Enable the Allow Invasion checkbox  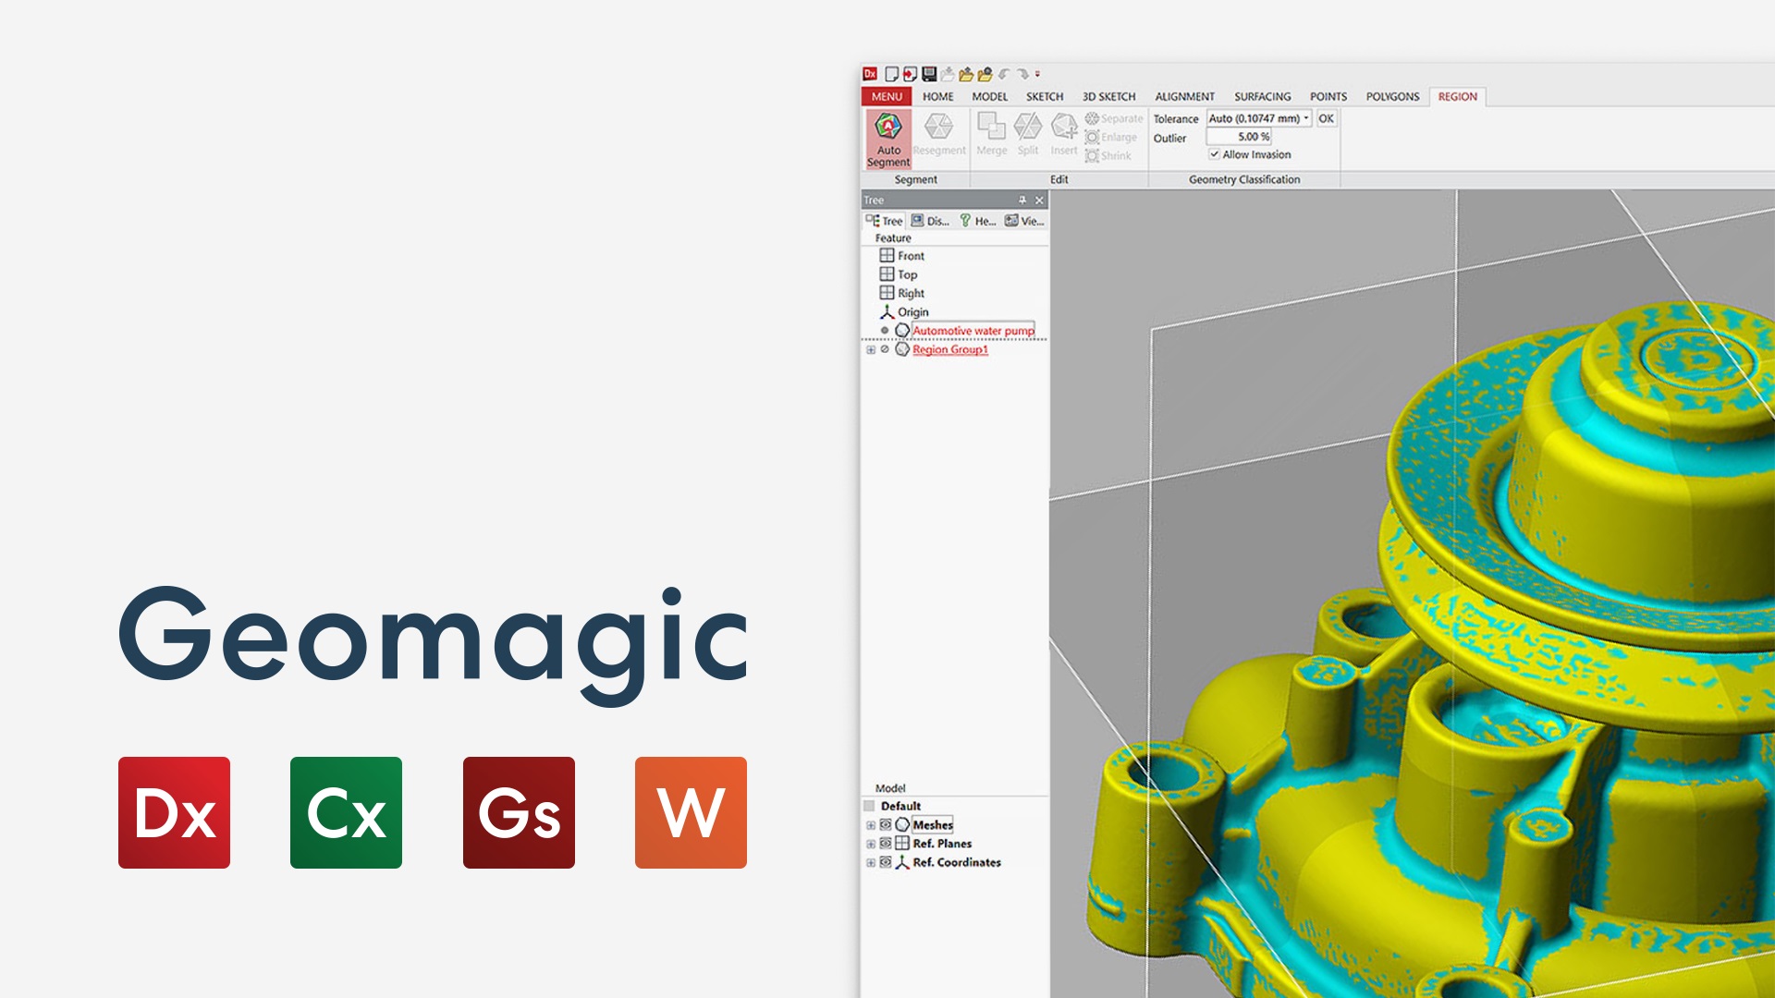[x=1214, y=155]
